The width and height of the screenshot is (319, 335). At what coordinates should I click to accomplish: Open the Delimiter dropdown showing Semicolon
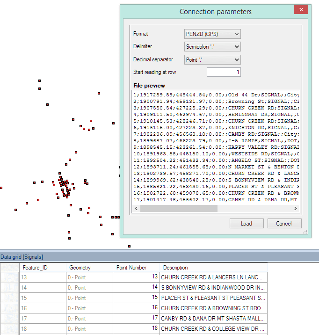[x=212, y=47]
